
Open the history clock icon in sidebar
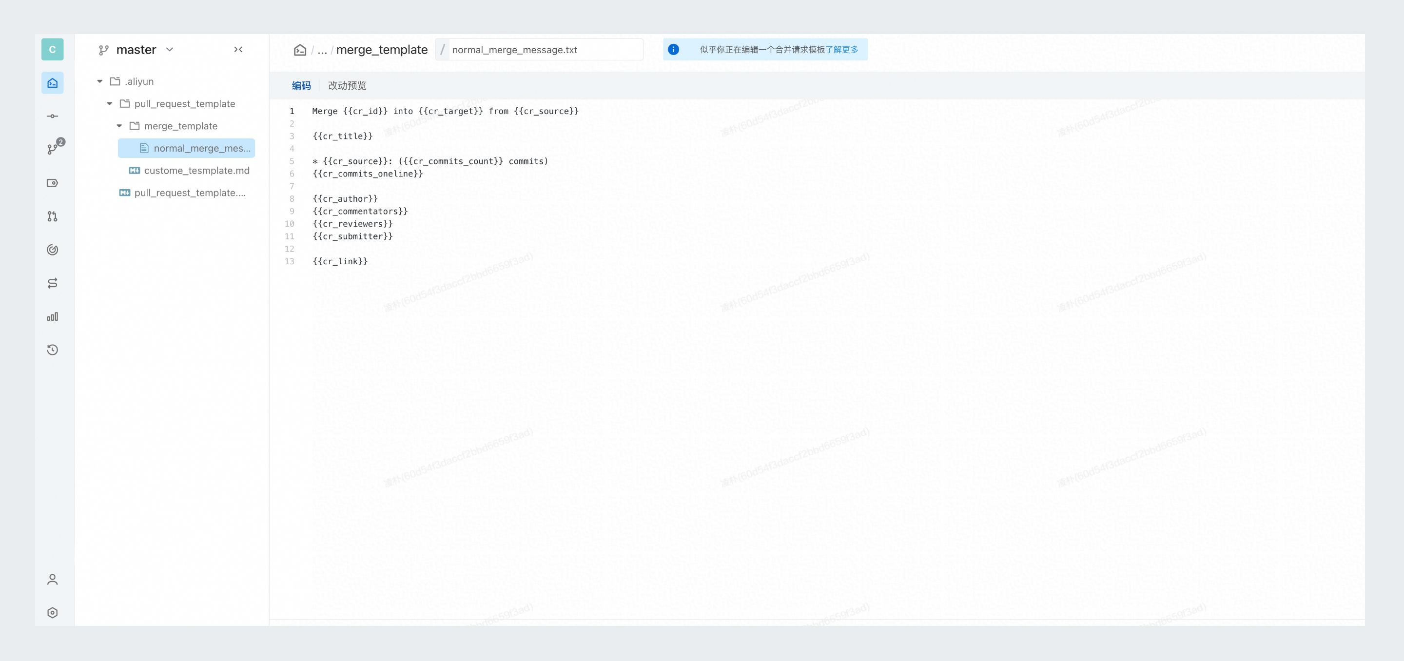click(52, 350)
